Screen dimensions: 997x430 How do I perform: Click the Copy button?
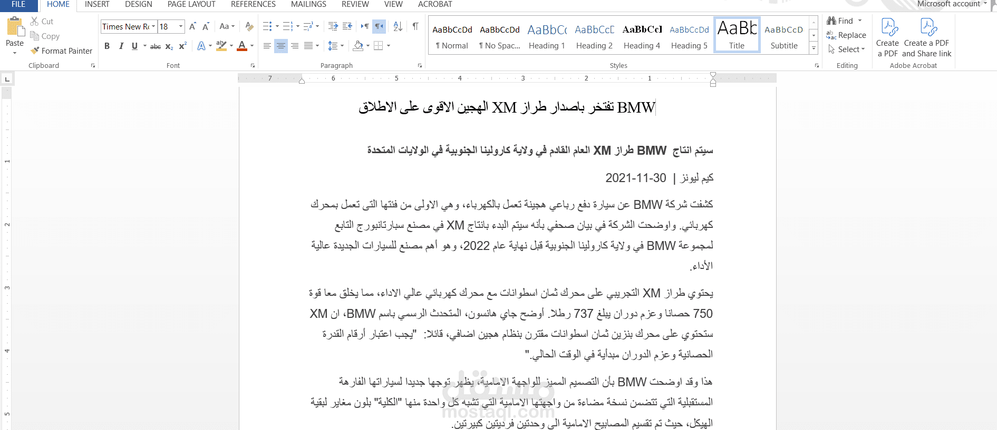[x=45, y=36]
